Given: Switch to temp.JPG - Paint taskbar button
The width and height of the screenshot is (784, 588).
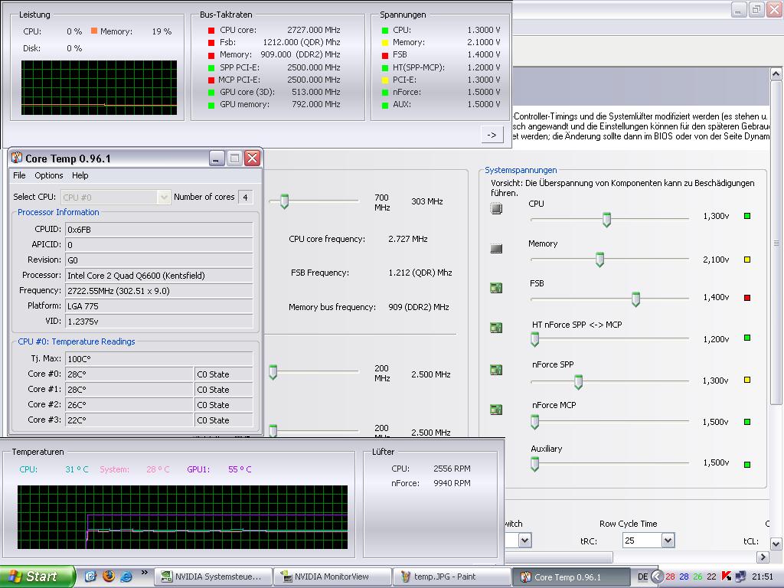Looking at the screenshot, I should tap(452, 577).
